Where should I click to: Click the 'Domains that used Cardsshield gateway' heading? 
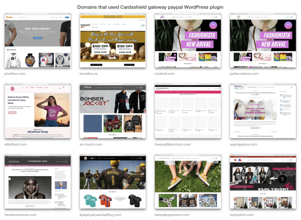pyautogui.click(x=150, y=7)
